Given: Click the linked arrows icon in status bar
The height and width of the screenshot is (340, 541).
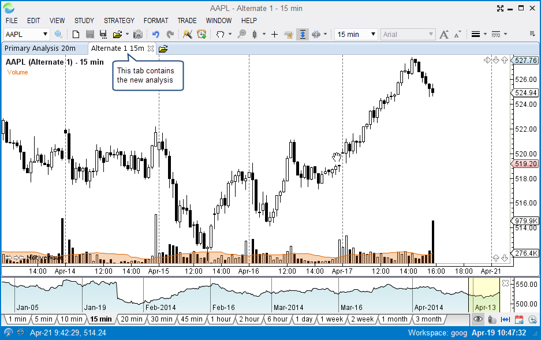Looking at the screenshot, I should [x=21, y=332].
